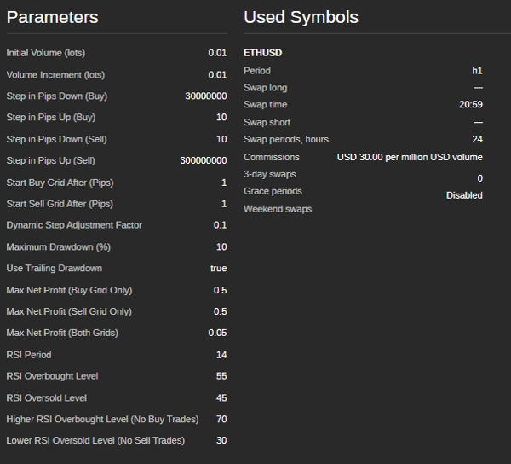Screen dimensions: 511x464
Task: Click the Used Symbols heading
Action: pos(301,17)
